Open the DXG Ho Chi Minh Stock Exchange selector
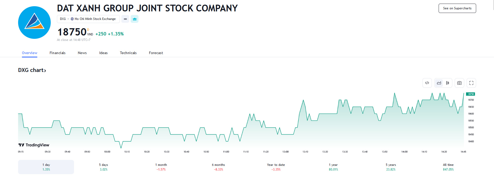 (88, 19)
